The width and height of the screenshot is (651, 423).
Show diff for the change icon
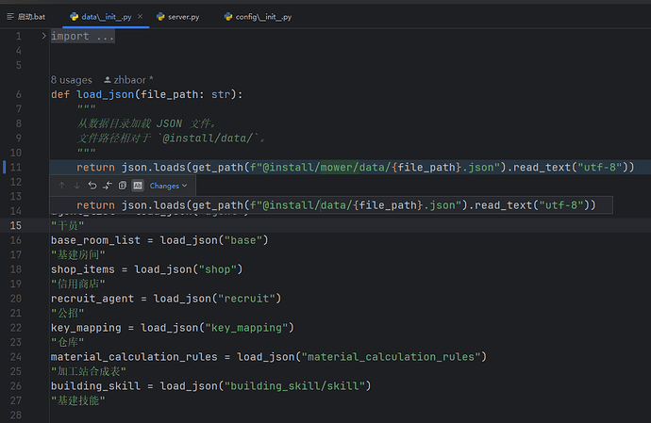[108, 186]
